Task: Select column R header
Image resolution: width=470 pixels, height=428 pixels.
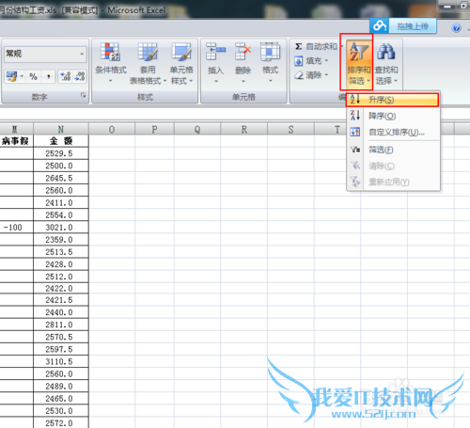Action: [x=244, y=129]
